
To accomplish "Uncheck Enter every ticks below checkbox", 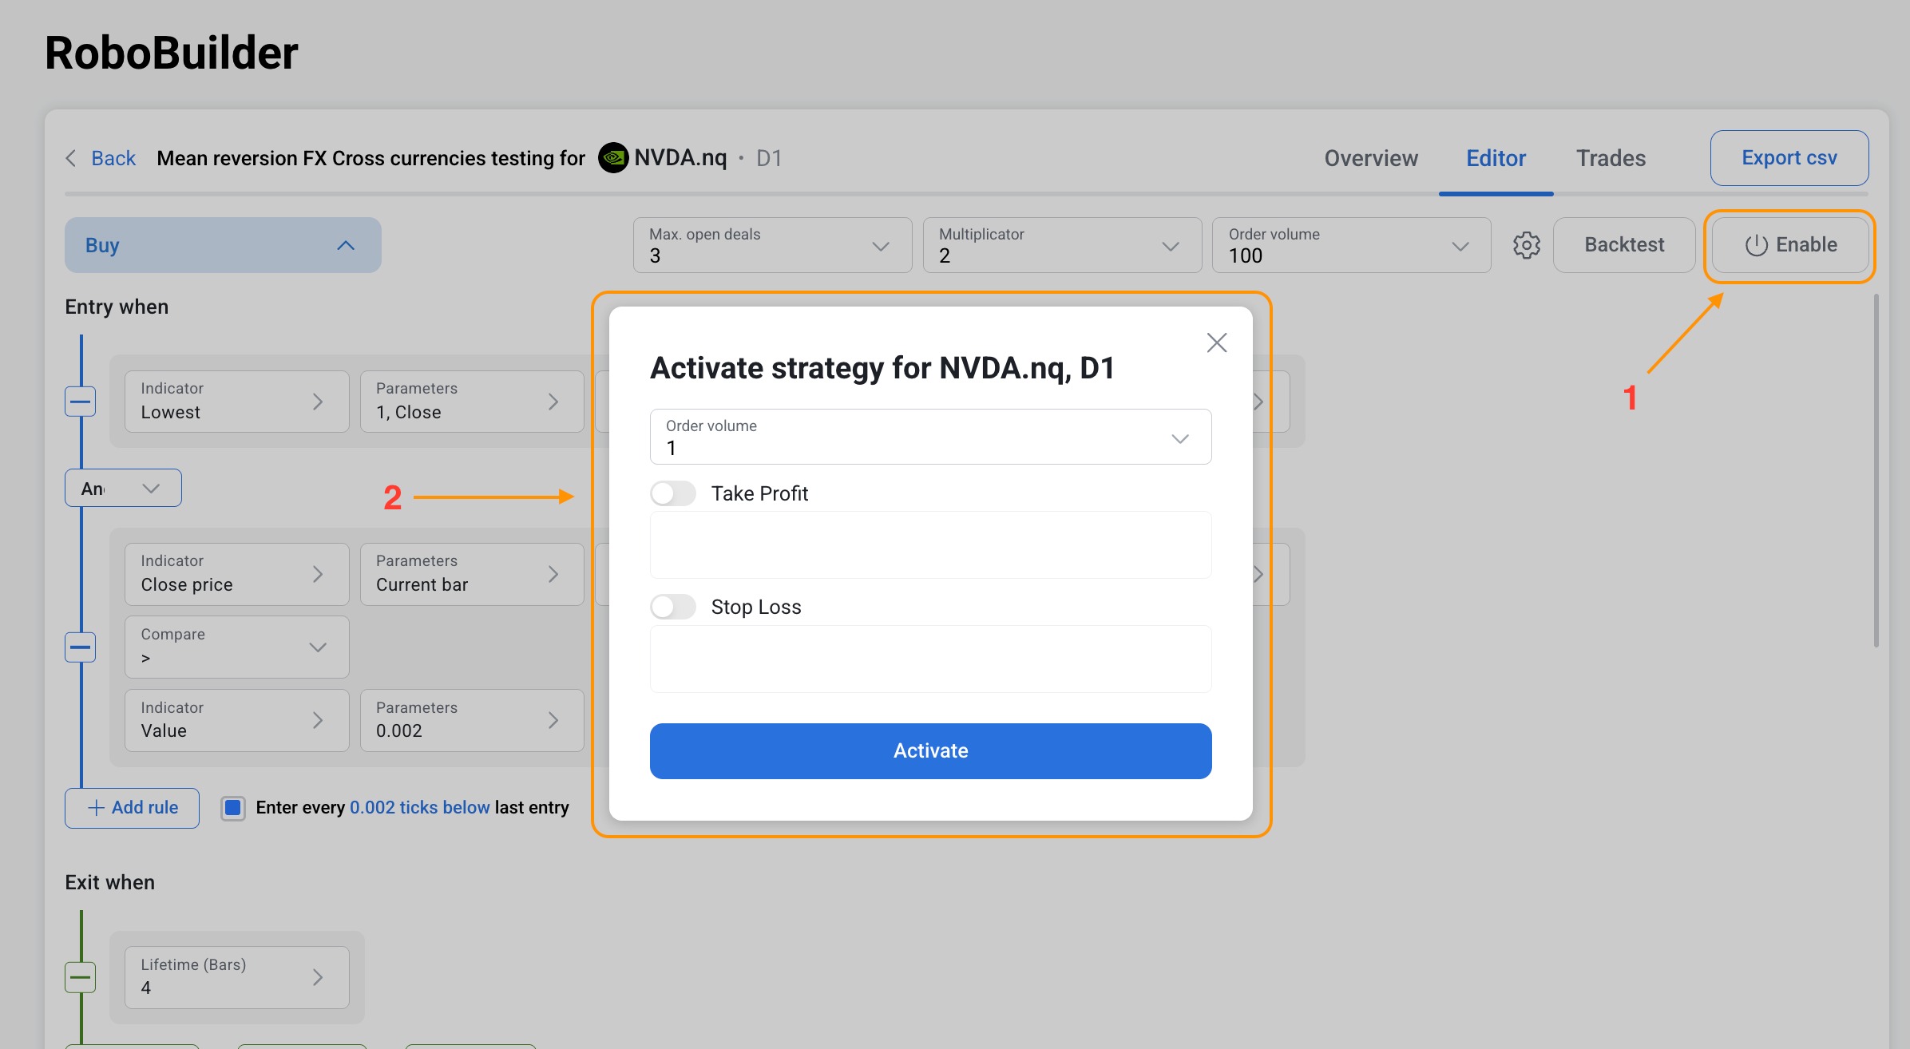I will pyautogui.click(x=233, y=808).
